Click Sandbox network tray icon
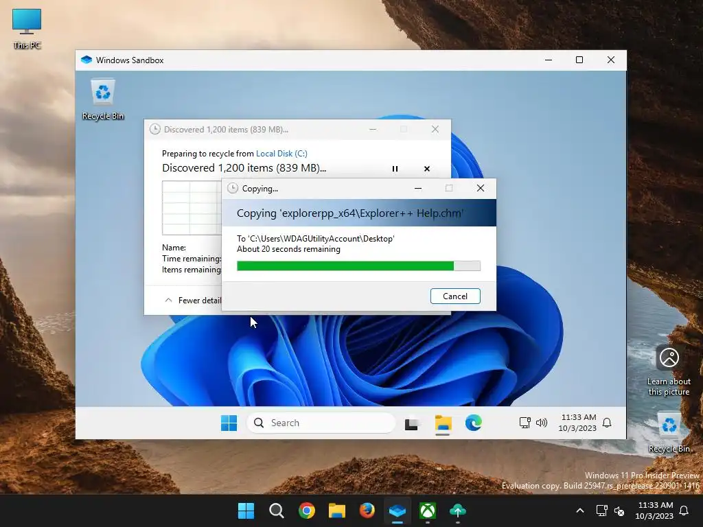The image size is (703, 527). [525, 423]
